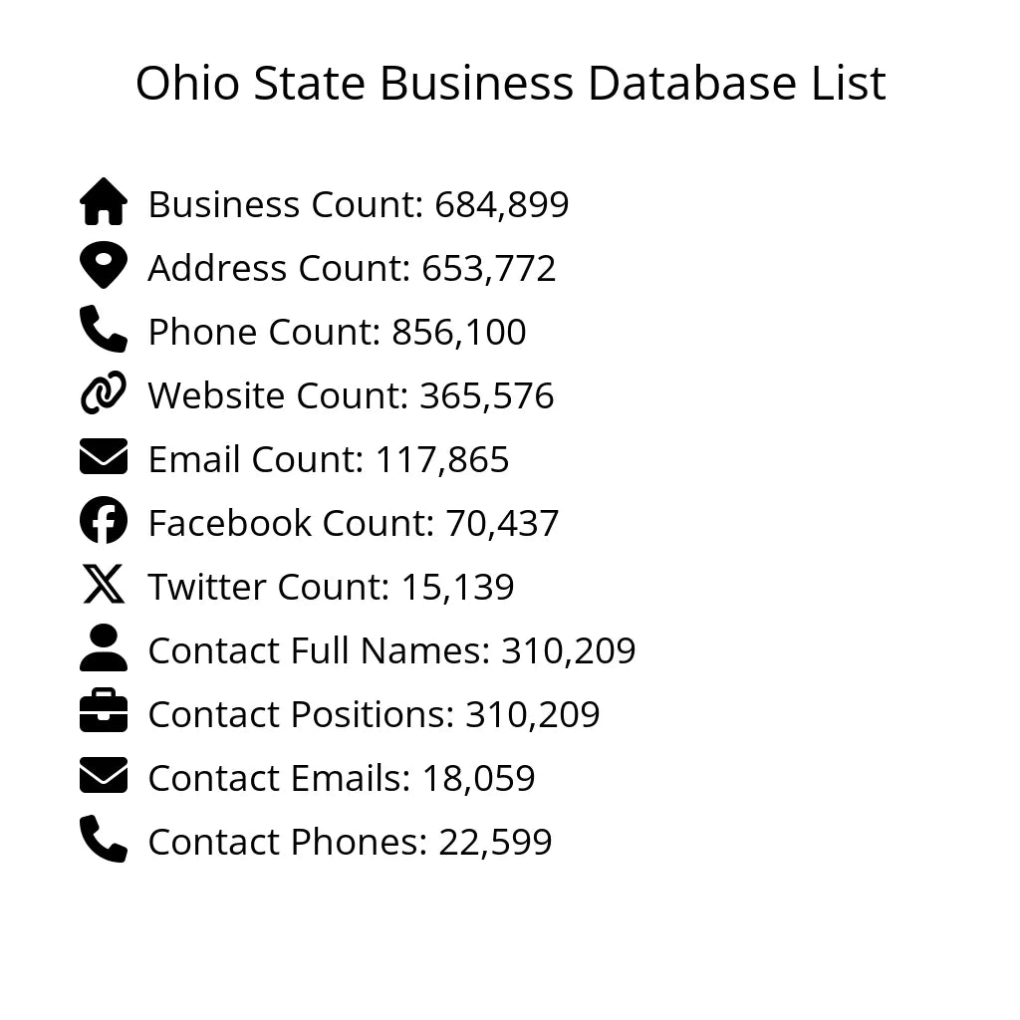Click the Phone Count: 856,100 text
The image size is (1020, 1020).
[x=337, y=332]
